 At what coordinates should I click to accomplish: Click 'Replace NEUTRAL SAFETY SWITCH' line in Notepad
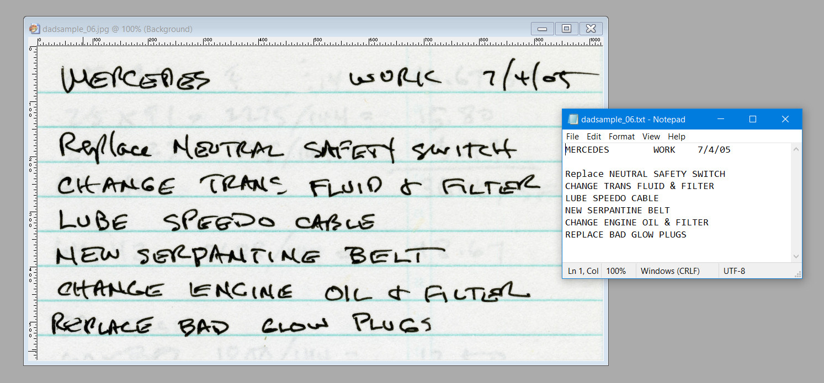coord(645,174)
